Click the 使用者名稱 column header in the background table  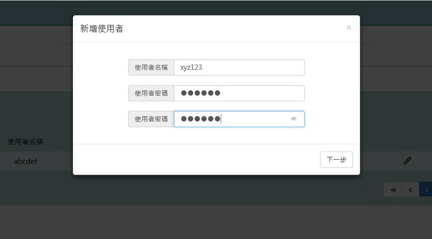26,142
